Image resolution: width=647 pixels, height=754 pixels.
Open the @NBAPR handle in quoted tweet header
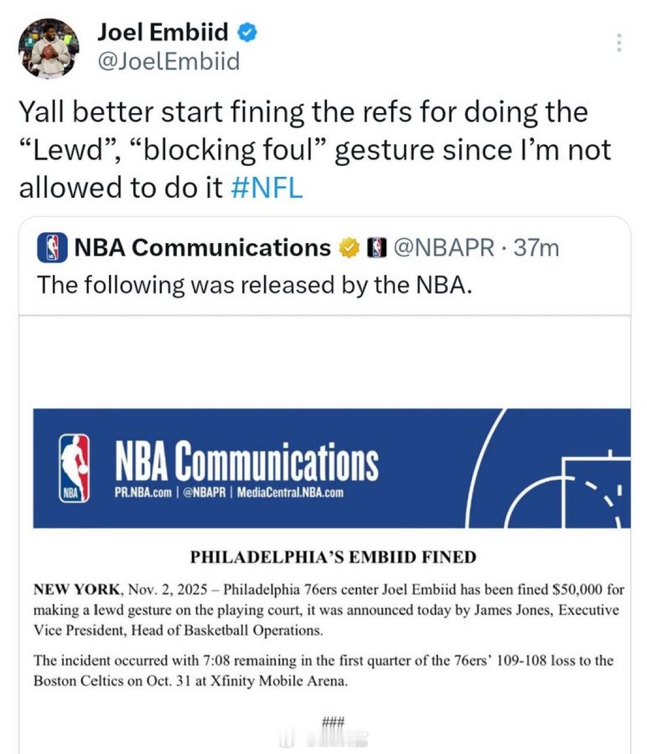(x=444, y=248)
